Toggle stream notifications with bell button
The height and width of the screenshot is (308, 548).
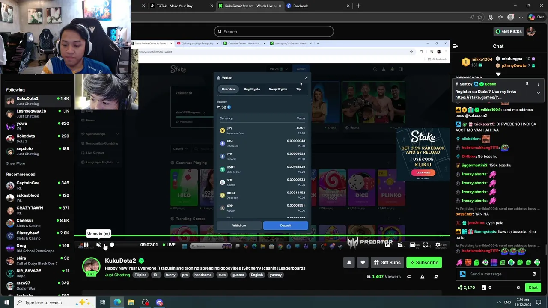pyautogui.click(x=349, y=262)
